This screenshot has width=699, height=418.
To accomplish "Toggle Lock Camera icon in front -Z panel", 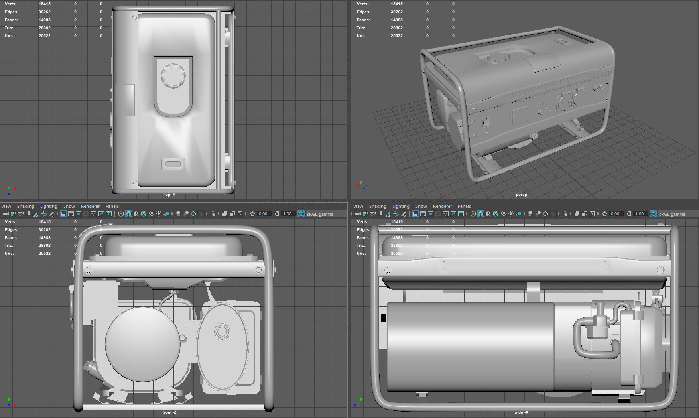I will 13,214.
